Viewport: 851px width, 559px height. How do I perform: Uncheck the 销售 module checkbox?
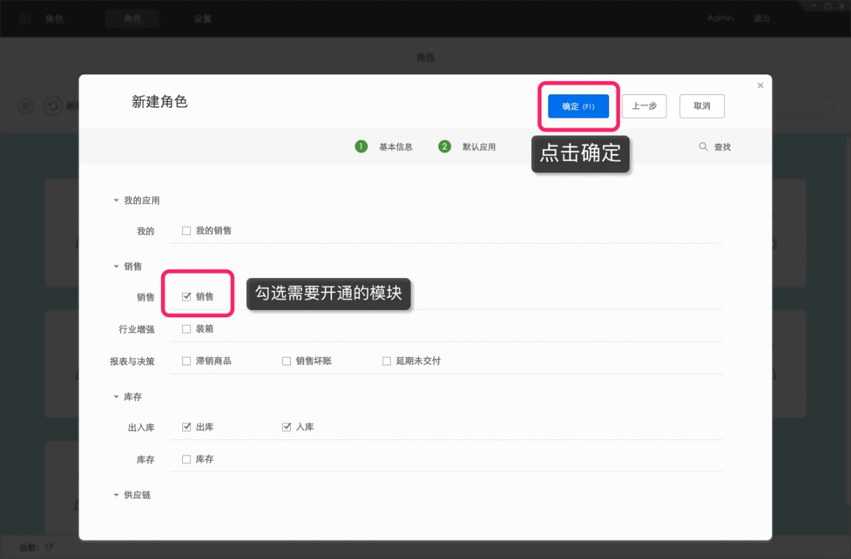point(187,297)
